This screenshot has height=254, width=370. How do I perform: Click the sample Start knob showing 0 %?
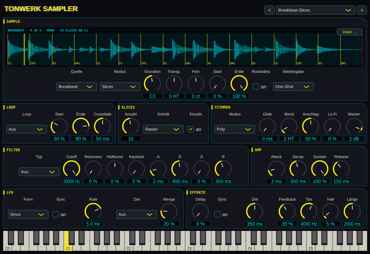[x=218, y=84]
